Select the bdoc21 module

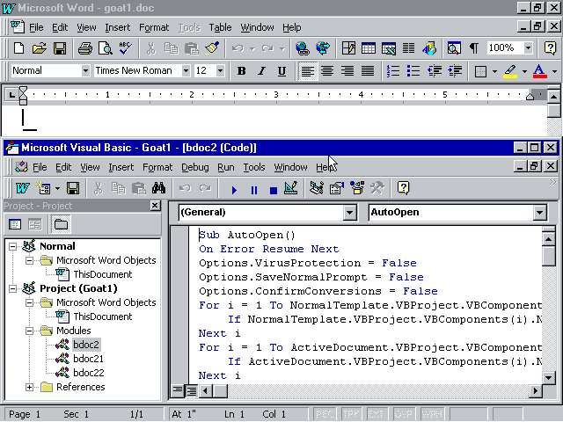point(88,359)
